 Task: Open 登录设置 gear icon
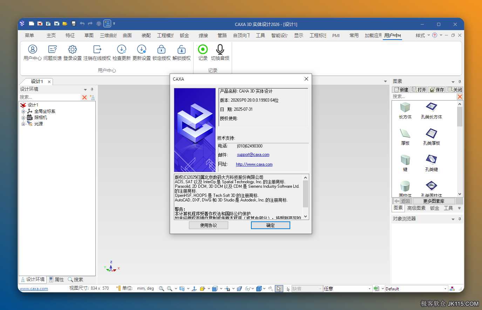[73, 53]
